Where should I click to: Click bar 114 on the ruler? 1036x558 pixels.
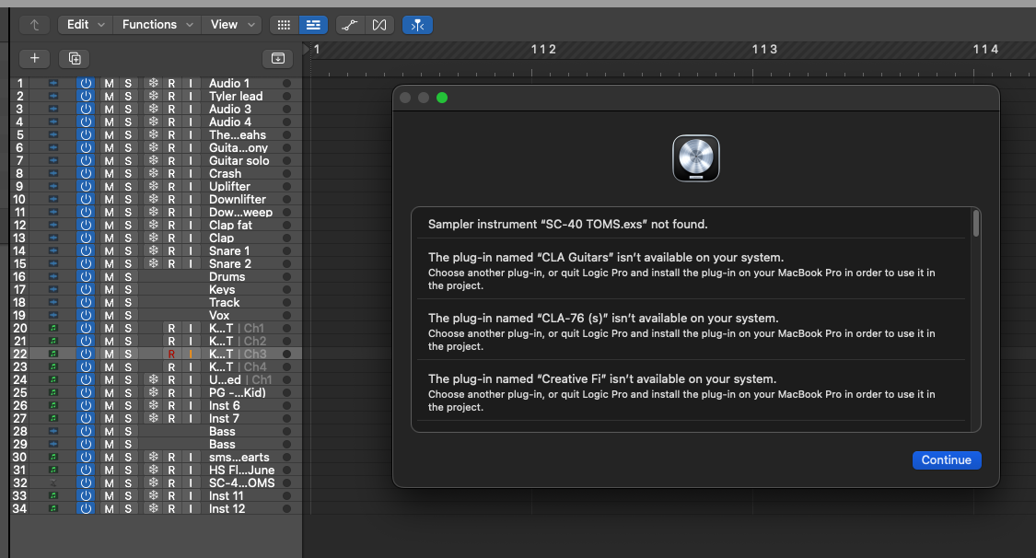985,50
